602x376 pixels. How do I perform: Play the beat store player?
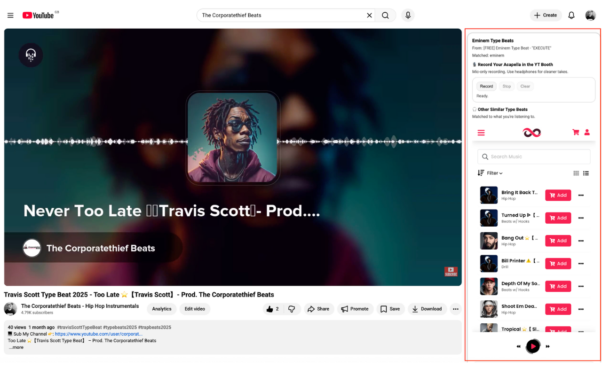533,346
